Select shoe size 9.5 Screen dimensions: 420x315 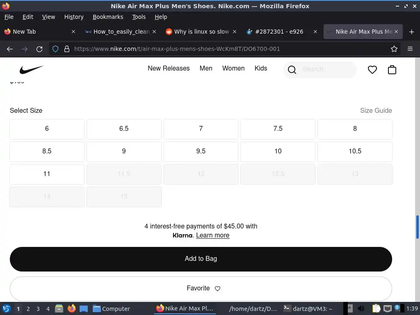pos(201,151)
